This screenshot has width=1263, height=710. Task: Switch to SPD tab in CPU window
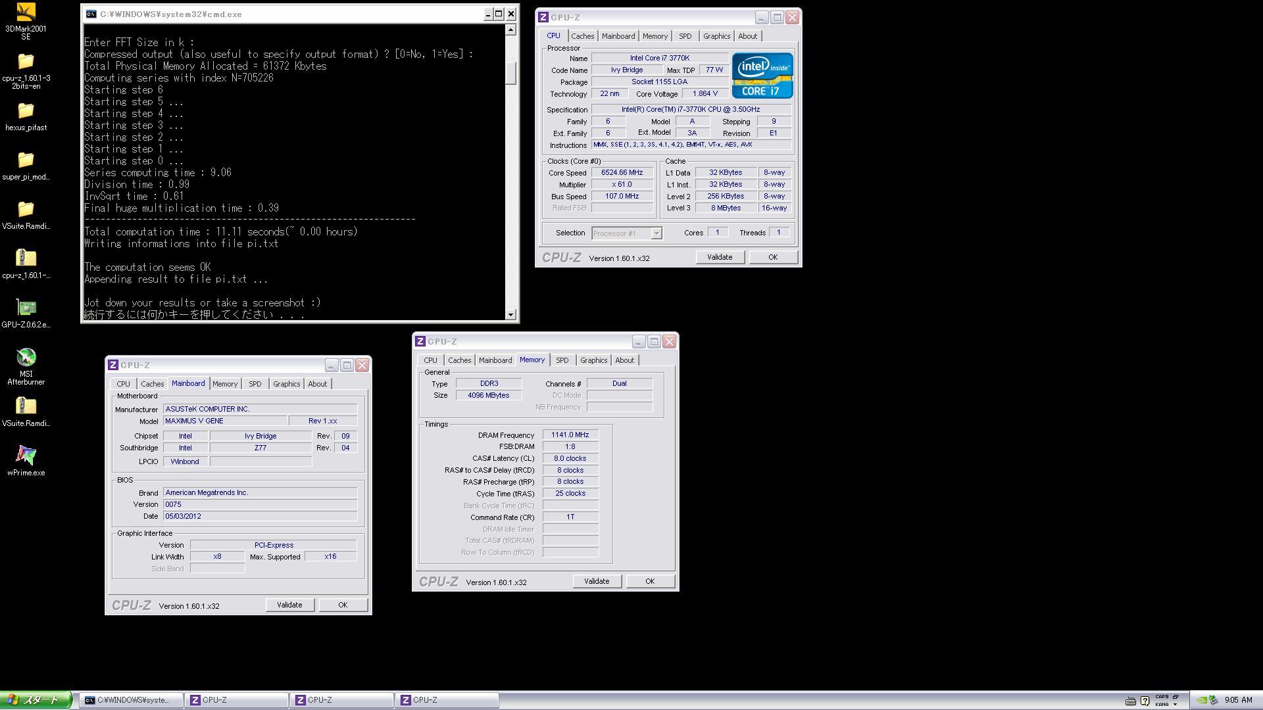click(x=685, y=36)
